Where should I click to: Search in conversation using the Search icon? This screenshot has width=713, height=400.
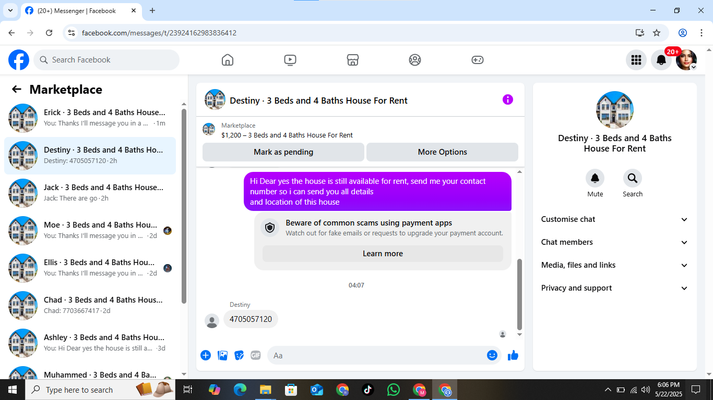(x=633, y=179)
